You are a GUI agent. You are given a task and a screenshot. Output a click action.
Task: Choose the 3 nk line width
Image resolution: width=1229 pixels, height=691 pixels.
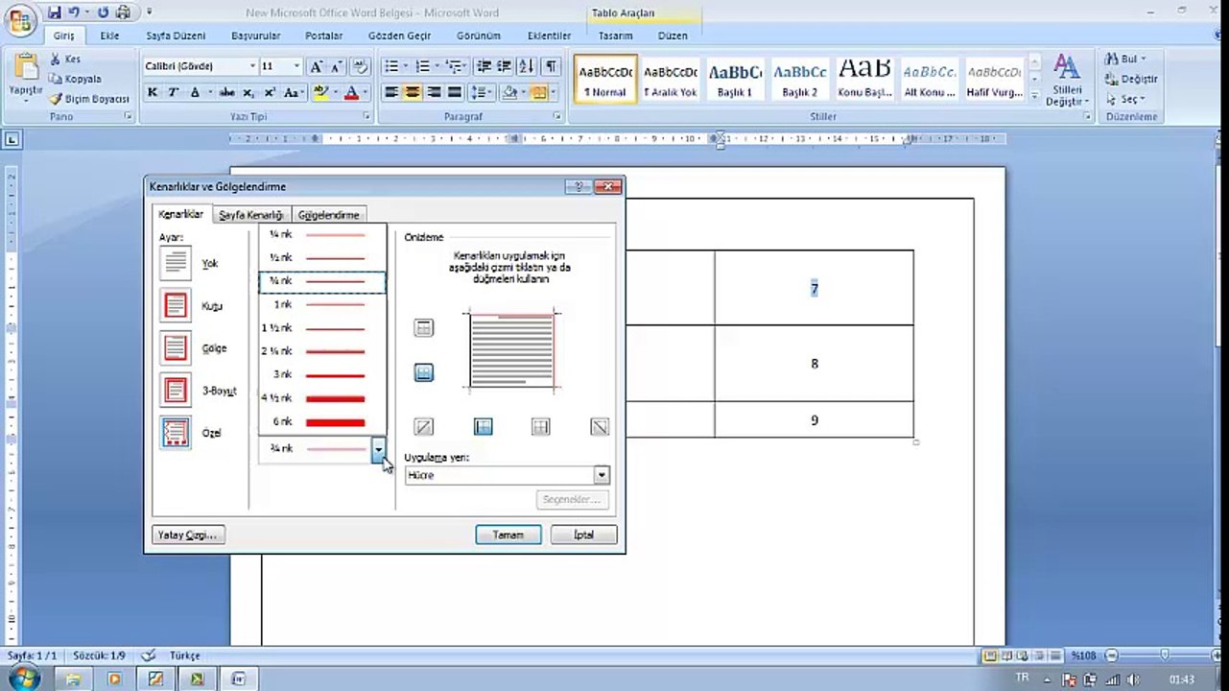[322, 374]
